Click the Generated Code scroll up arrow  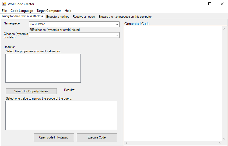click(224, 29)
